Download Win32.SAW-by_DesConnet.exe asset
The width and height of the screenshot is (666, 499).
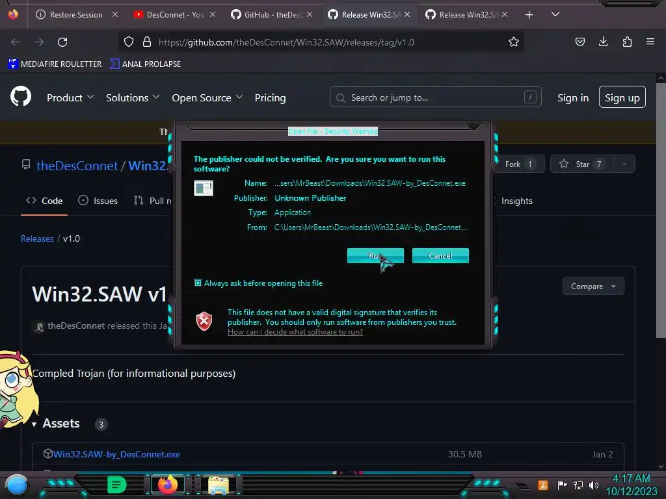[116, 454]
